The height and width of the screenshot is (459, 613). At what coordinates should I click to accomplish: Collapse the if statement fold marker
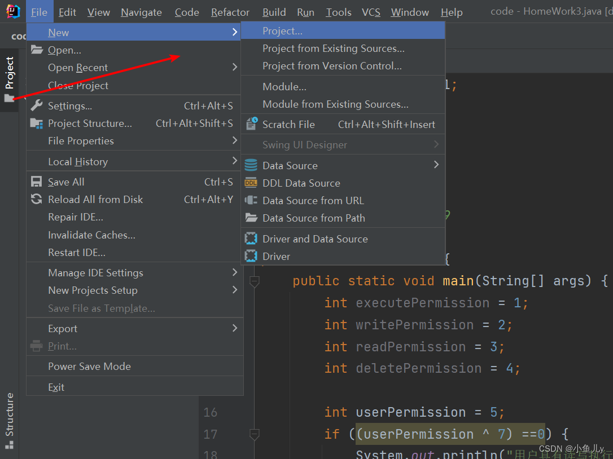[x=255, y=434]
